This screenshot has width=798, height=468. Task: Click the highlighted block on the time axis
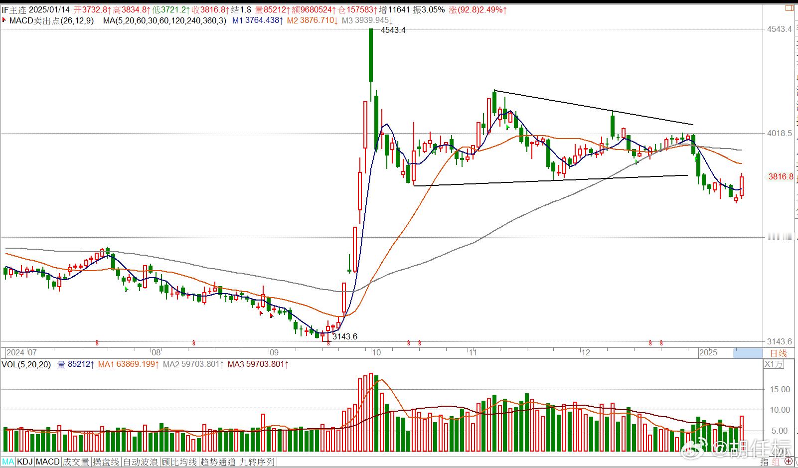[748, 353]
